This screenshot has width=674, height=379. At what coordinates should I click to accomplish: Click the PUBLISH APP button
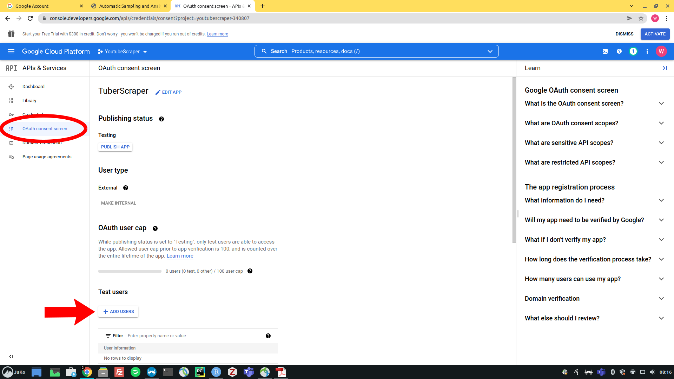(115, 147)
